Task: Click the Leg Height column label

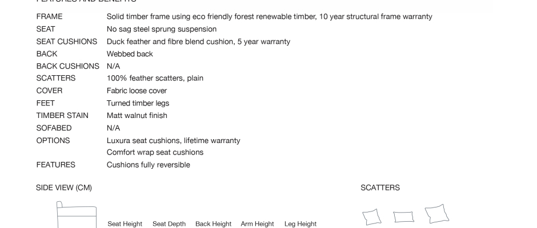Action: point(300,224)
